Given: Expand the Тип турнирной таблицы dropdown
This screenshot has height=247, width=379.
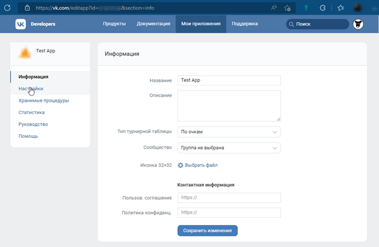Looking at the screenshot, I should (x=229, y=132).
